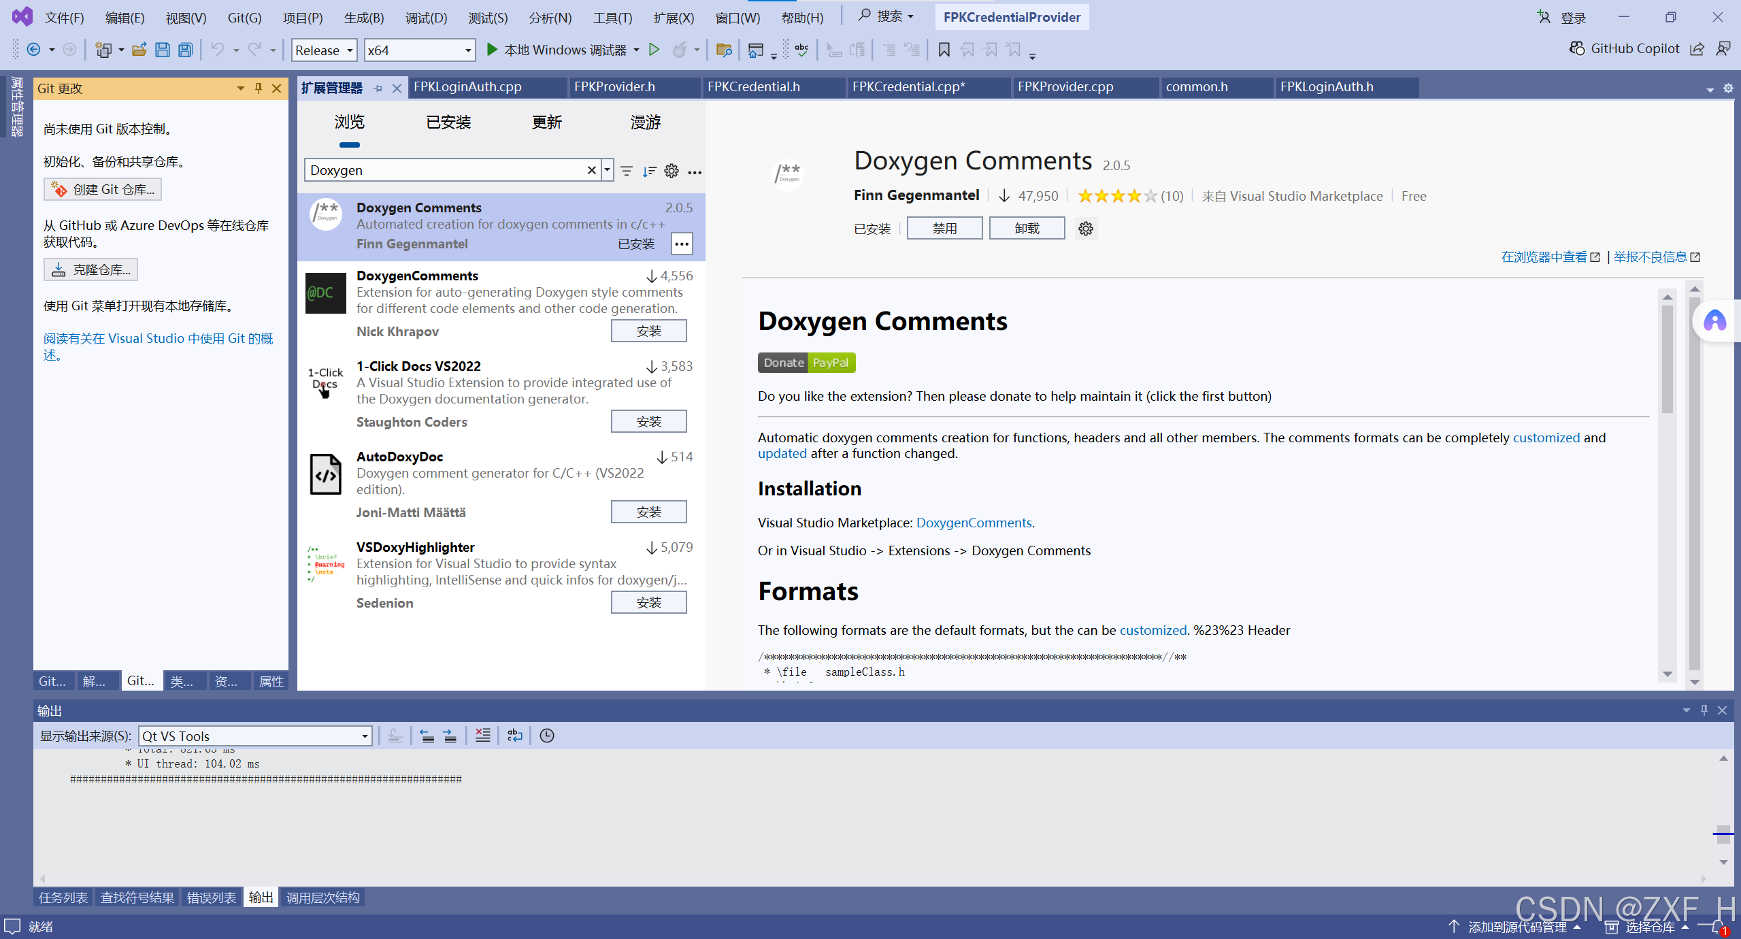Switch to the 更新 tab

pyautogui.click(x=547, y=122)
